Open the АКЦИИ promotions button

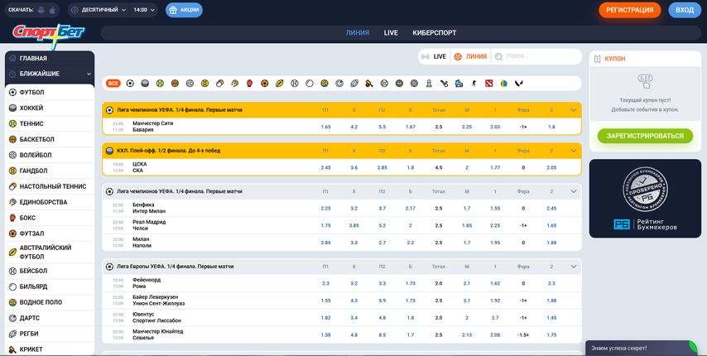point(184,10)
